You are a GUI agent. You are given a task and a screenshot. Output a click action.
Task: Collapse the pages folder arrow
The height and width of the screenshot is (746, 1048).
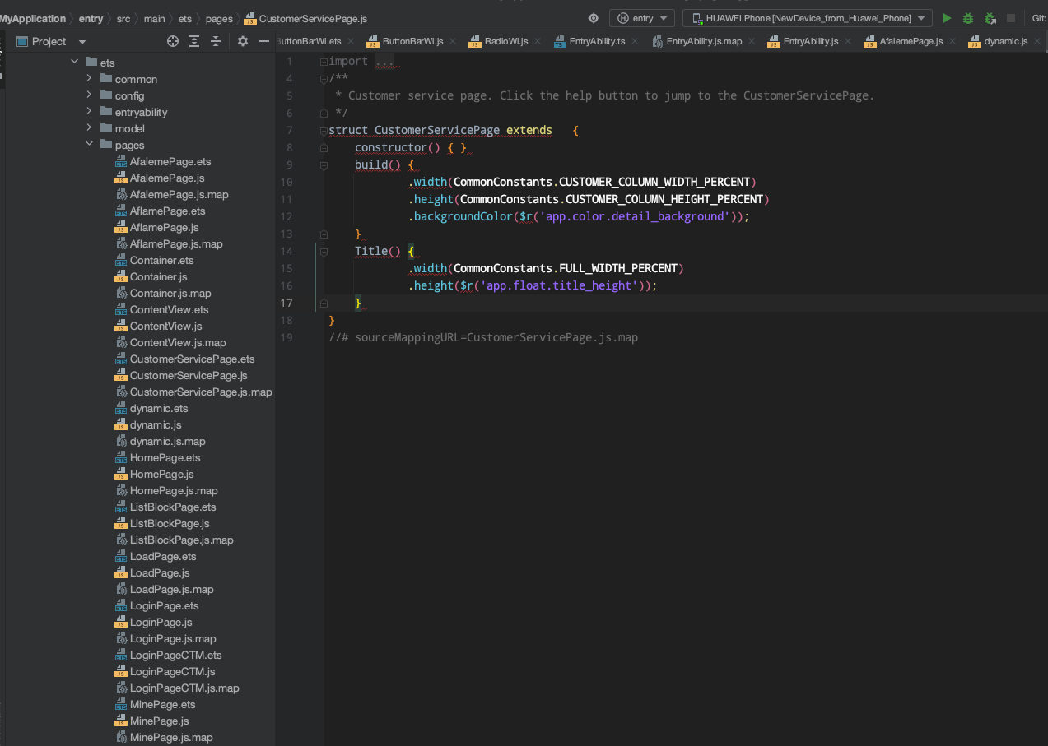(89, 145)
